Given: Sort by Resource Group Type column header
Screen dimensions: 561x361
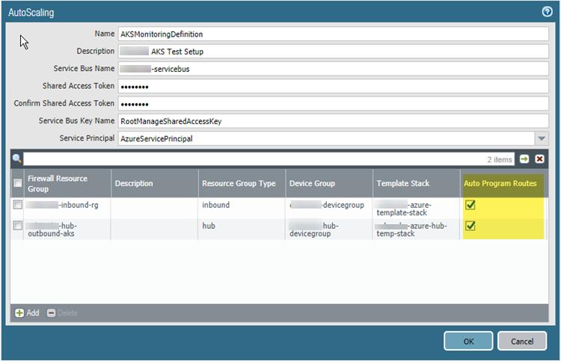Looking at the screenshot, I should pyautogui.click(x=239, y=183).
